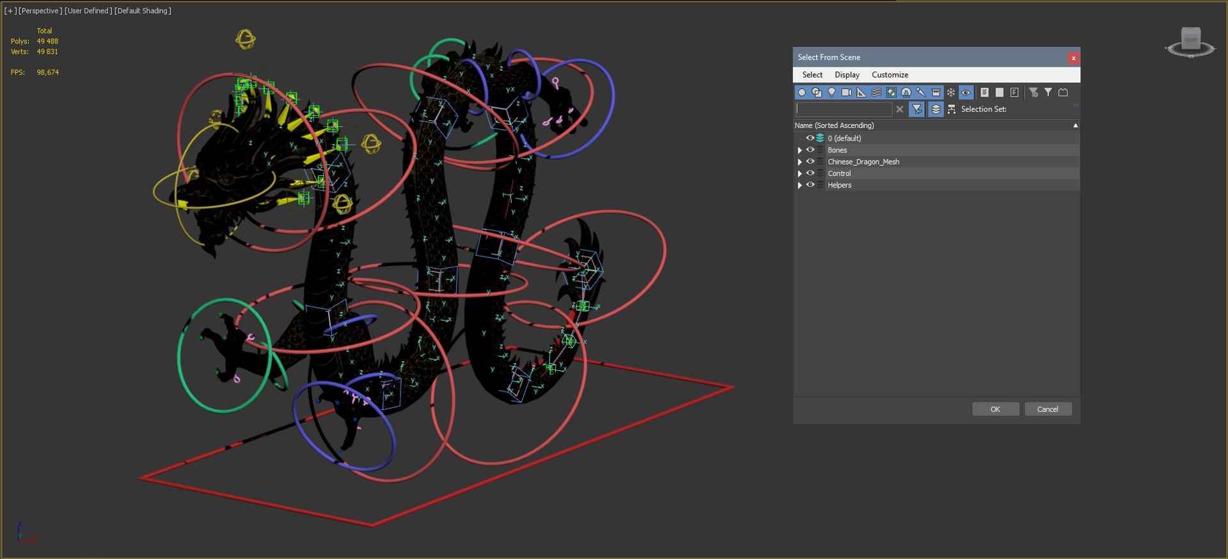Open the [Perspective] viewport label menu
This screenshot has height=559, width=1228.
[x=40, y=11]
